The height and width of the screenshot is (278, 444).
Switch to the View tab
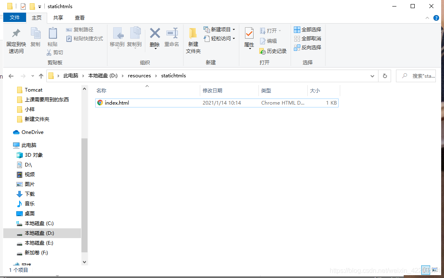[80, 18]
